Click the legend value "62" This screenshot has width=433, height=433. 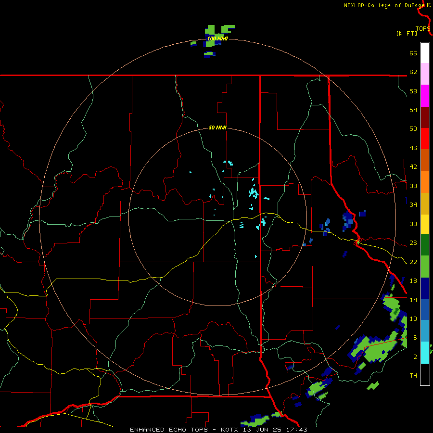413,72
